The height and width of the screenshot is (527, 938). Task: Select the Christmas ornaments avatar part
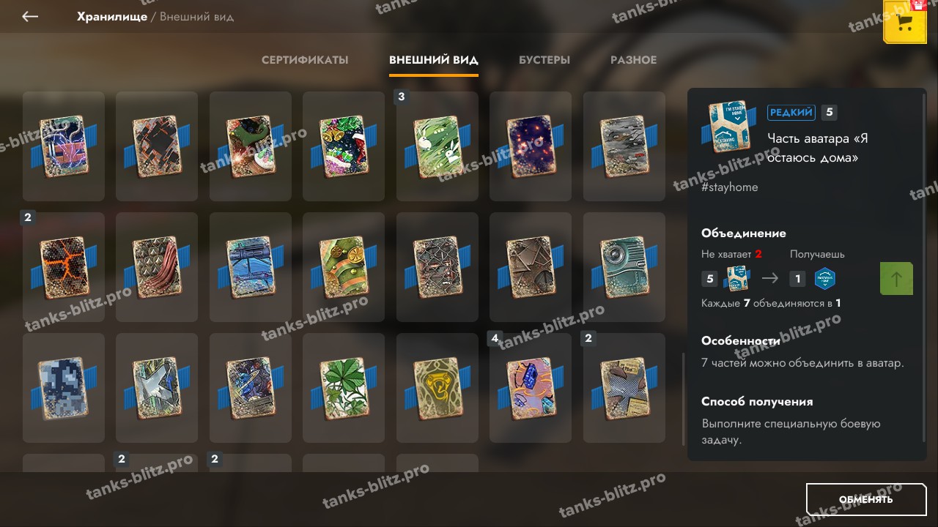tap(343, 146)
